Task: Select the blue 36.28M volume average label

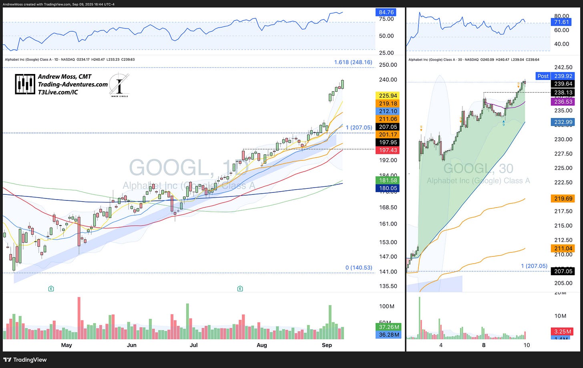Action: tap(388, 334)
